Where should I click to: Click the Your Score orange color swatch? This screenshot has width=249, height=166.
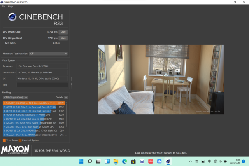click(x=4, y=140)
